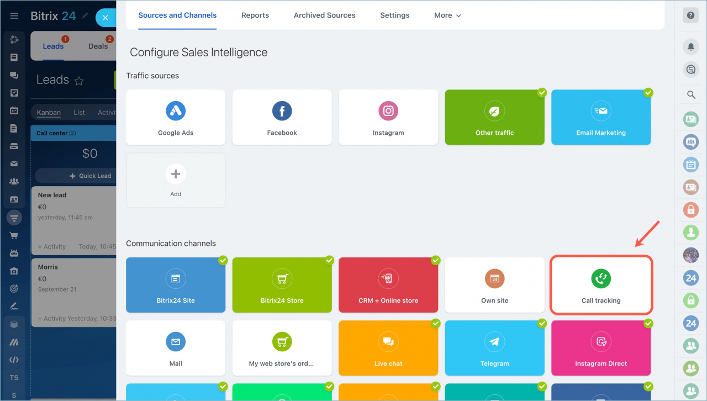Image resolution: width=707 pixels, height=401 pixels.
Task: Open the Own site channel
Action: pyautogui.click(x=495, y=285)
